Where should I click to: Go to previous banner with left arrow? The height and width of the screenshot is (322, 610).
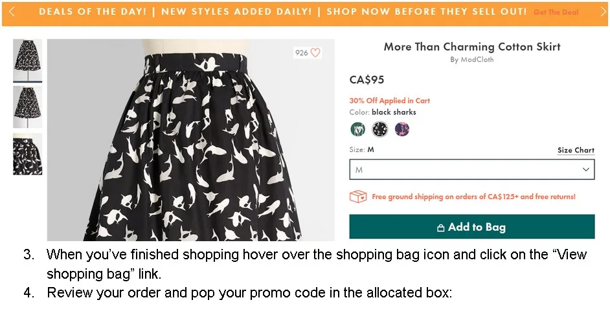(x=12, y=12)
